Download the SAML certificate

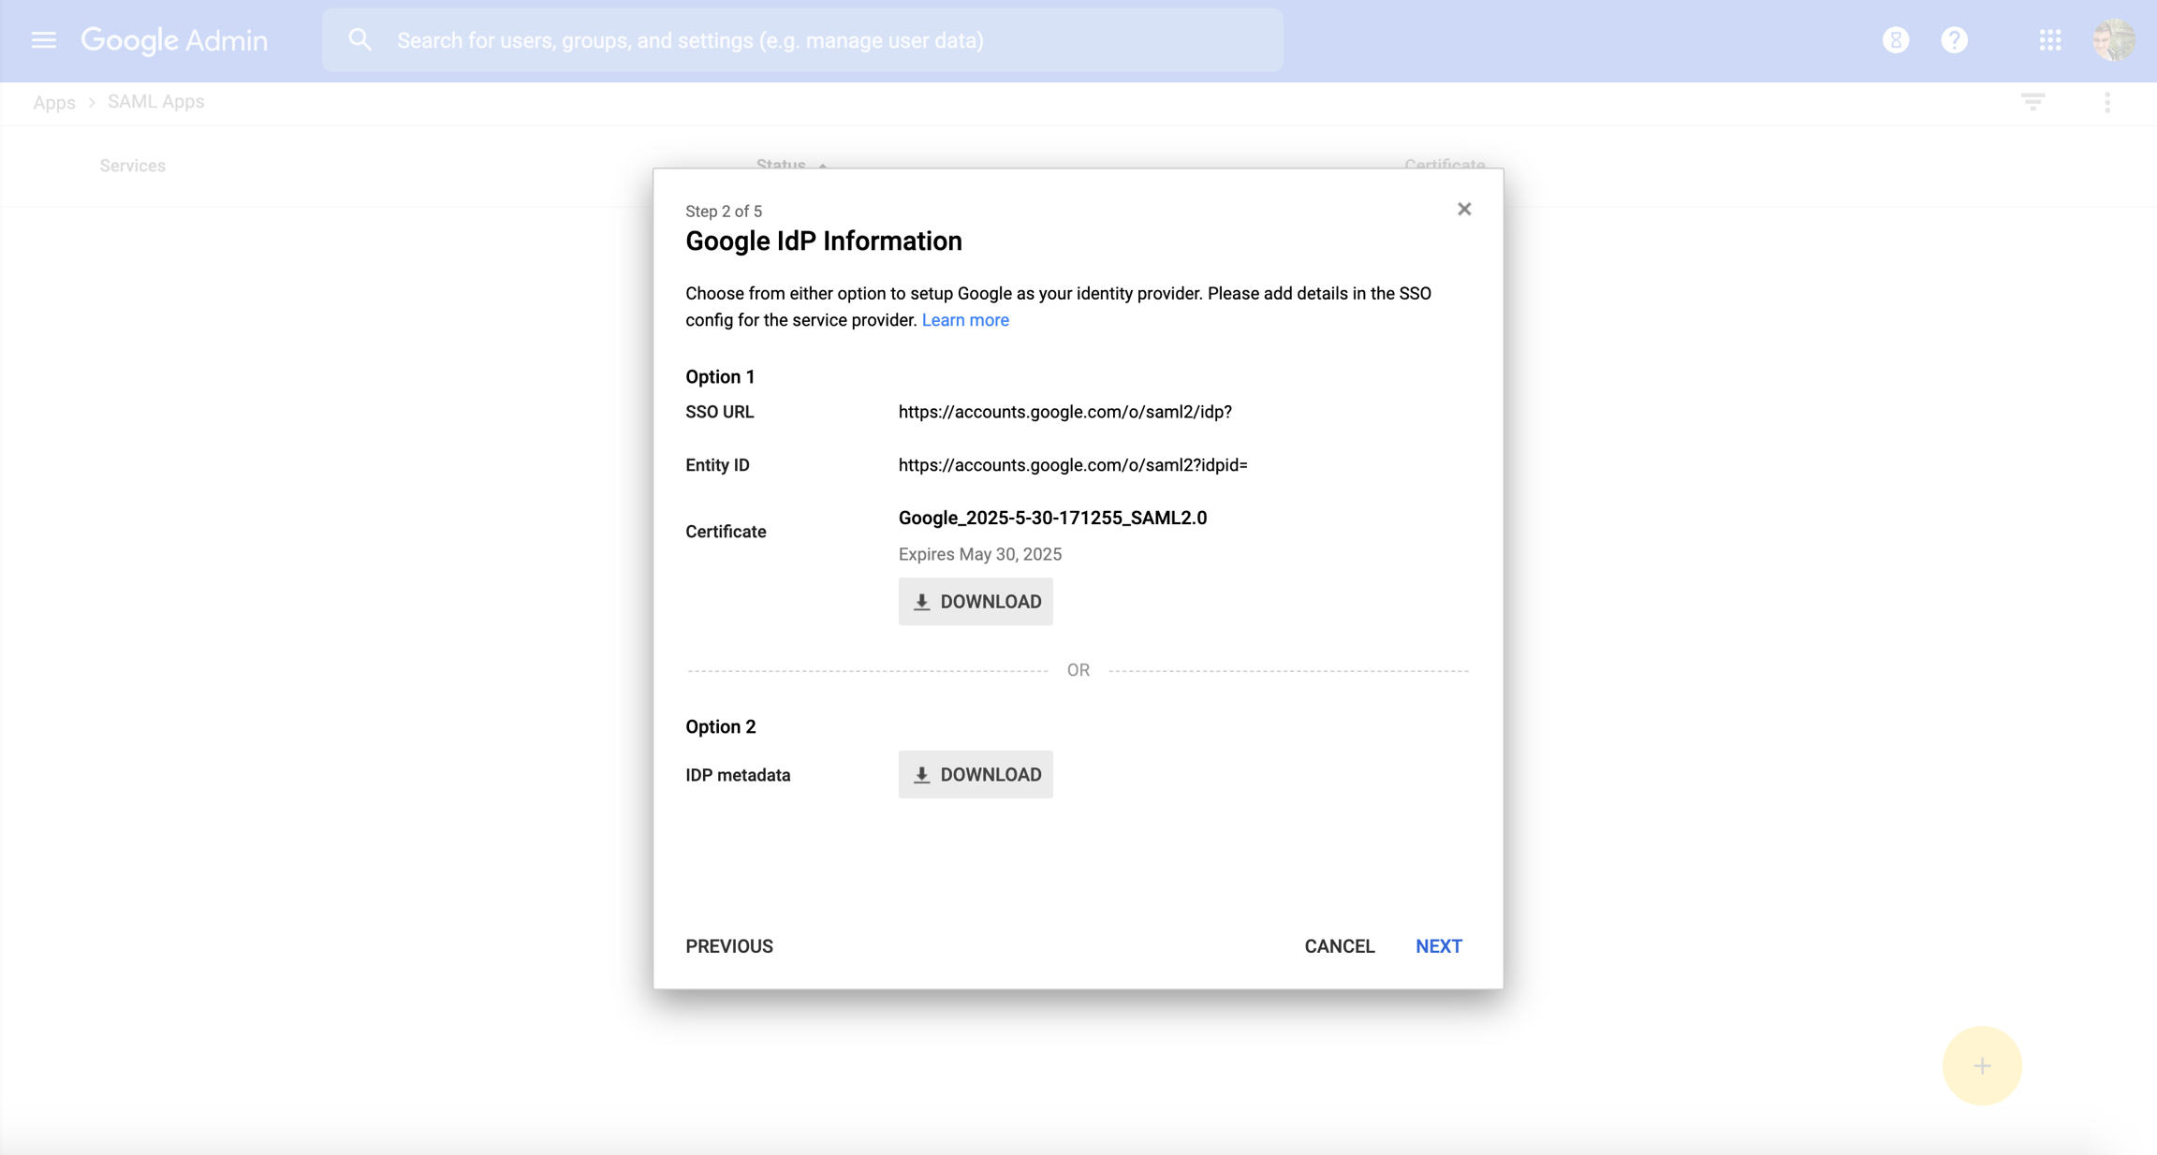[x=976, y=602]
